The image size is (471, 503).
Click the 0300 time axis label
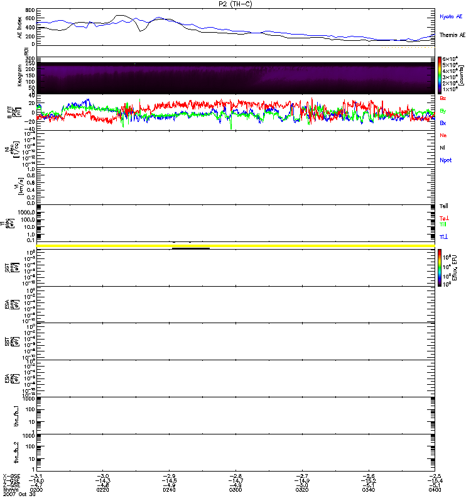235,491
